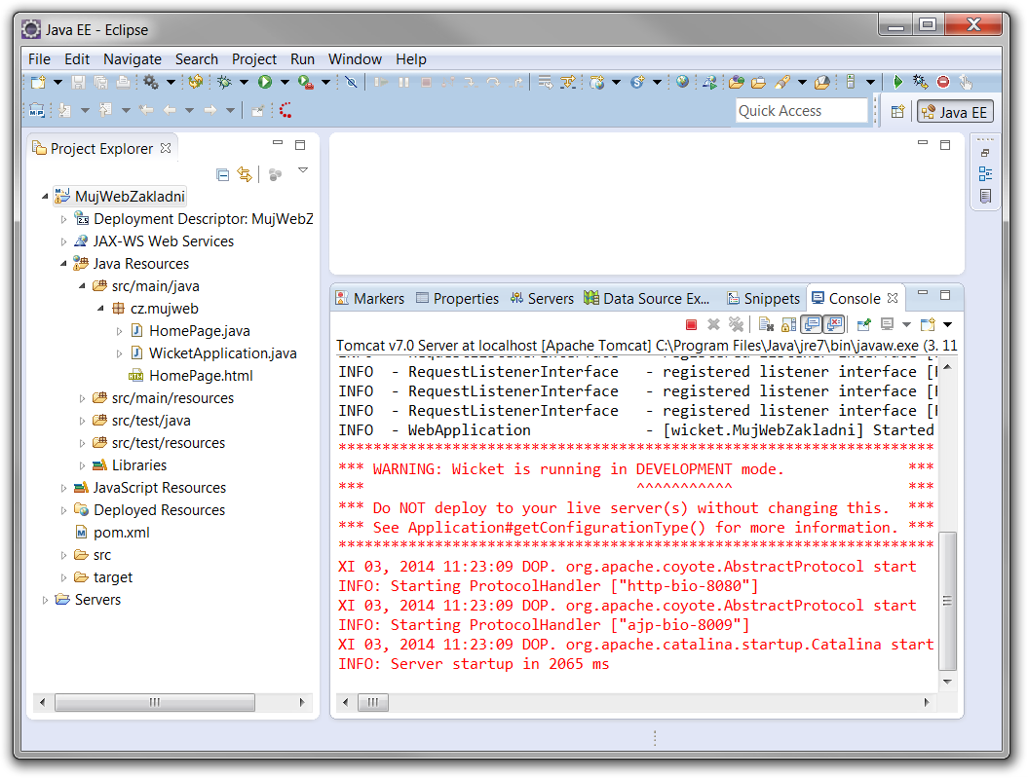
Task: Toggle Link with Editor in Project Explorer
Action: [245, 174]
